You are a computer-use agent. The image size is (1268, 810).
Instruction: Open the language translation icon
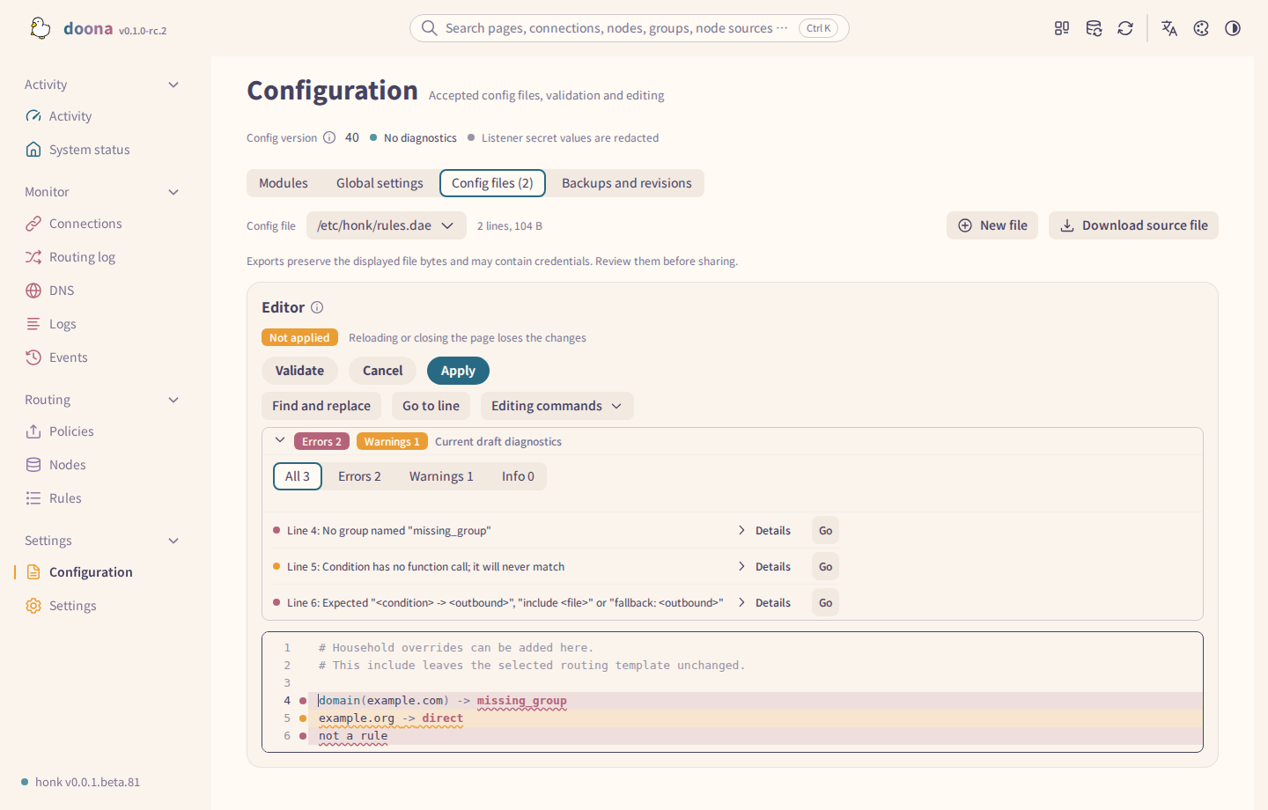tap(1169, 28)
